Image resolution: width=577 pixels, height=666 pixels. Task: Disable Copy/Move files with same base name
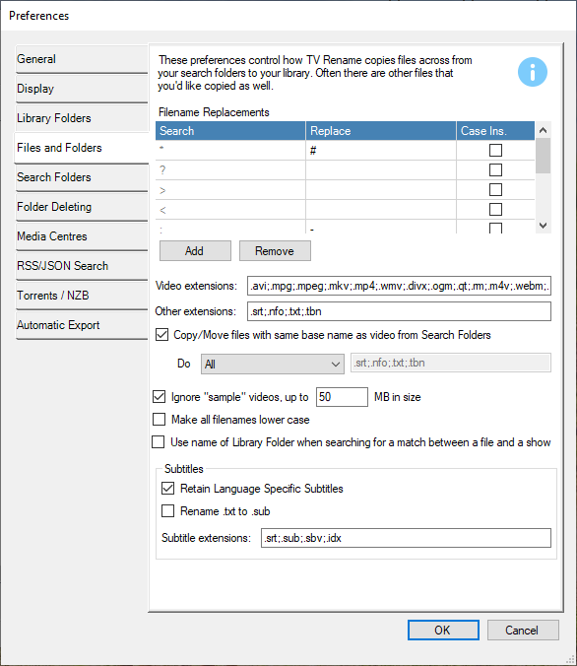(161, 335)
